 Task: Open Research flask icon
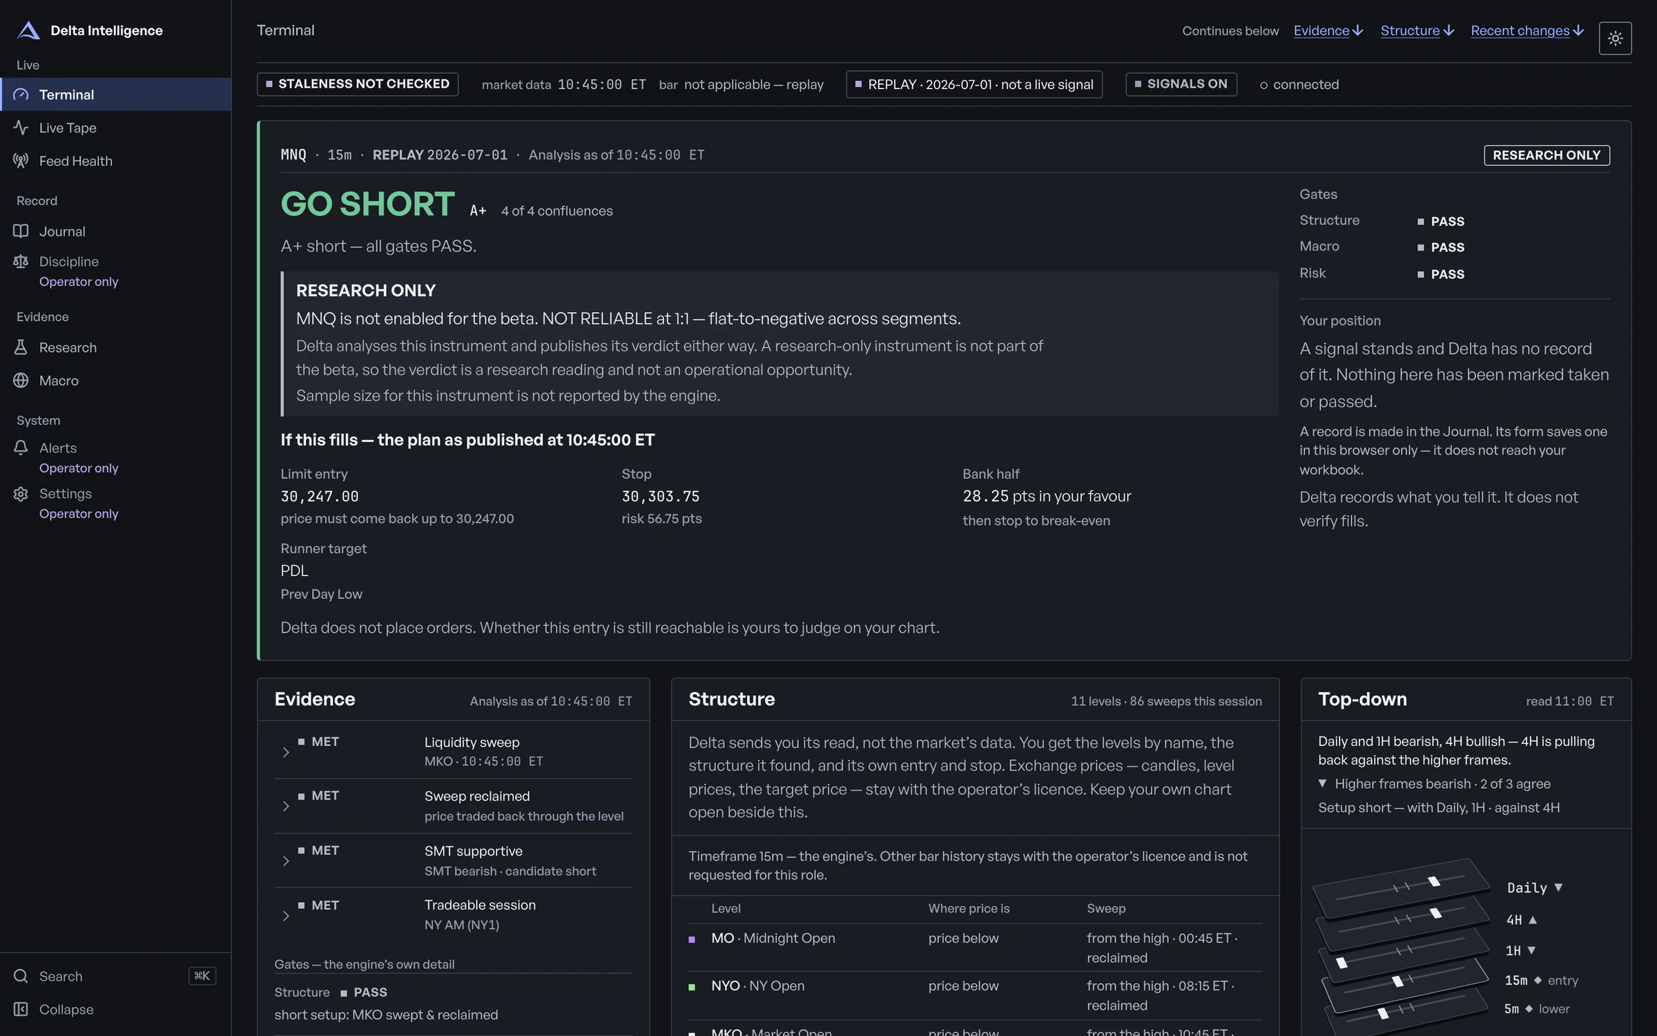[x=21, y=347]
